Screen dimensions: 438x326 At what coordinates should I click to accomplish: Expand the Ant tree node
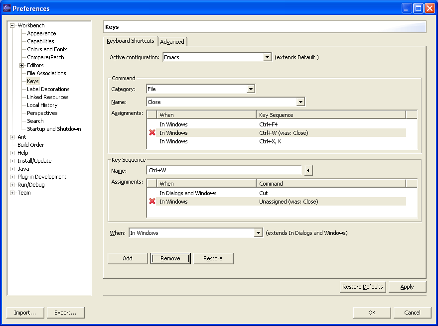click(12, 137)
